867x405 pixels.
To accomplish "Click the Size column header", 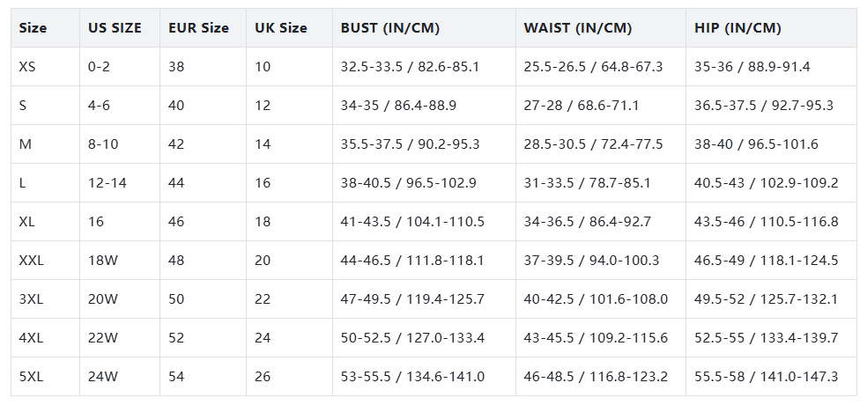I will 33,28.
